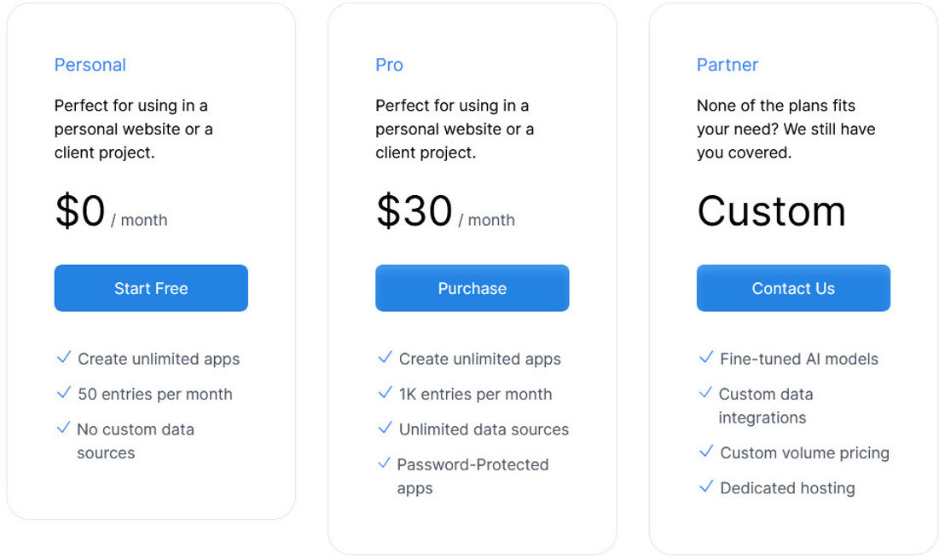
Task: Click the Contact Us button
Action: coord(793,288)
